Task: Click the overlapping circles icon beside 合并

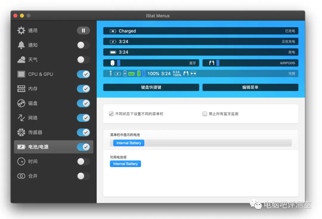Action: click(21, 176)
